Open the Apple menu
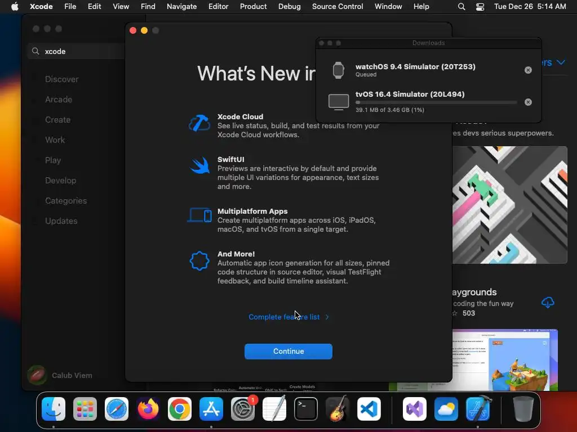577x432 pixels. tap(15, 6)
